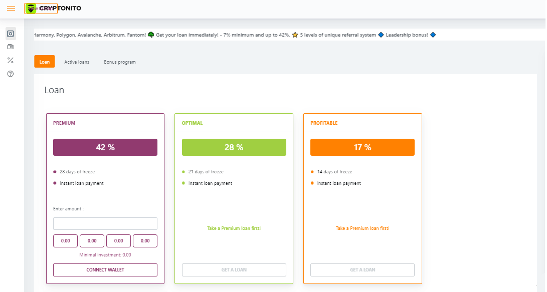This screenshot has height=292, width=547.
Task: Click 'Instant loan payment' in Optimal card
Action: point(211,183)
